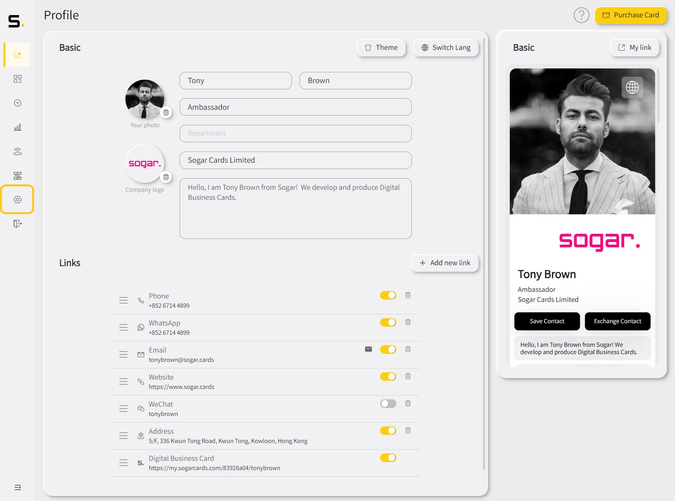Open the Theme picker
The width and height of the screenshot is (675, 501).
pos(381,47)
